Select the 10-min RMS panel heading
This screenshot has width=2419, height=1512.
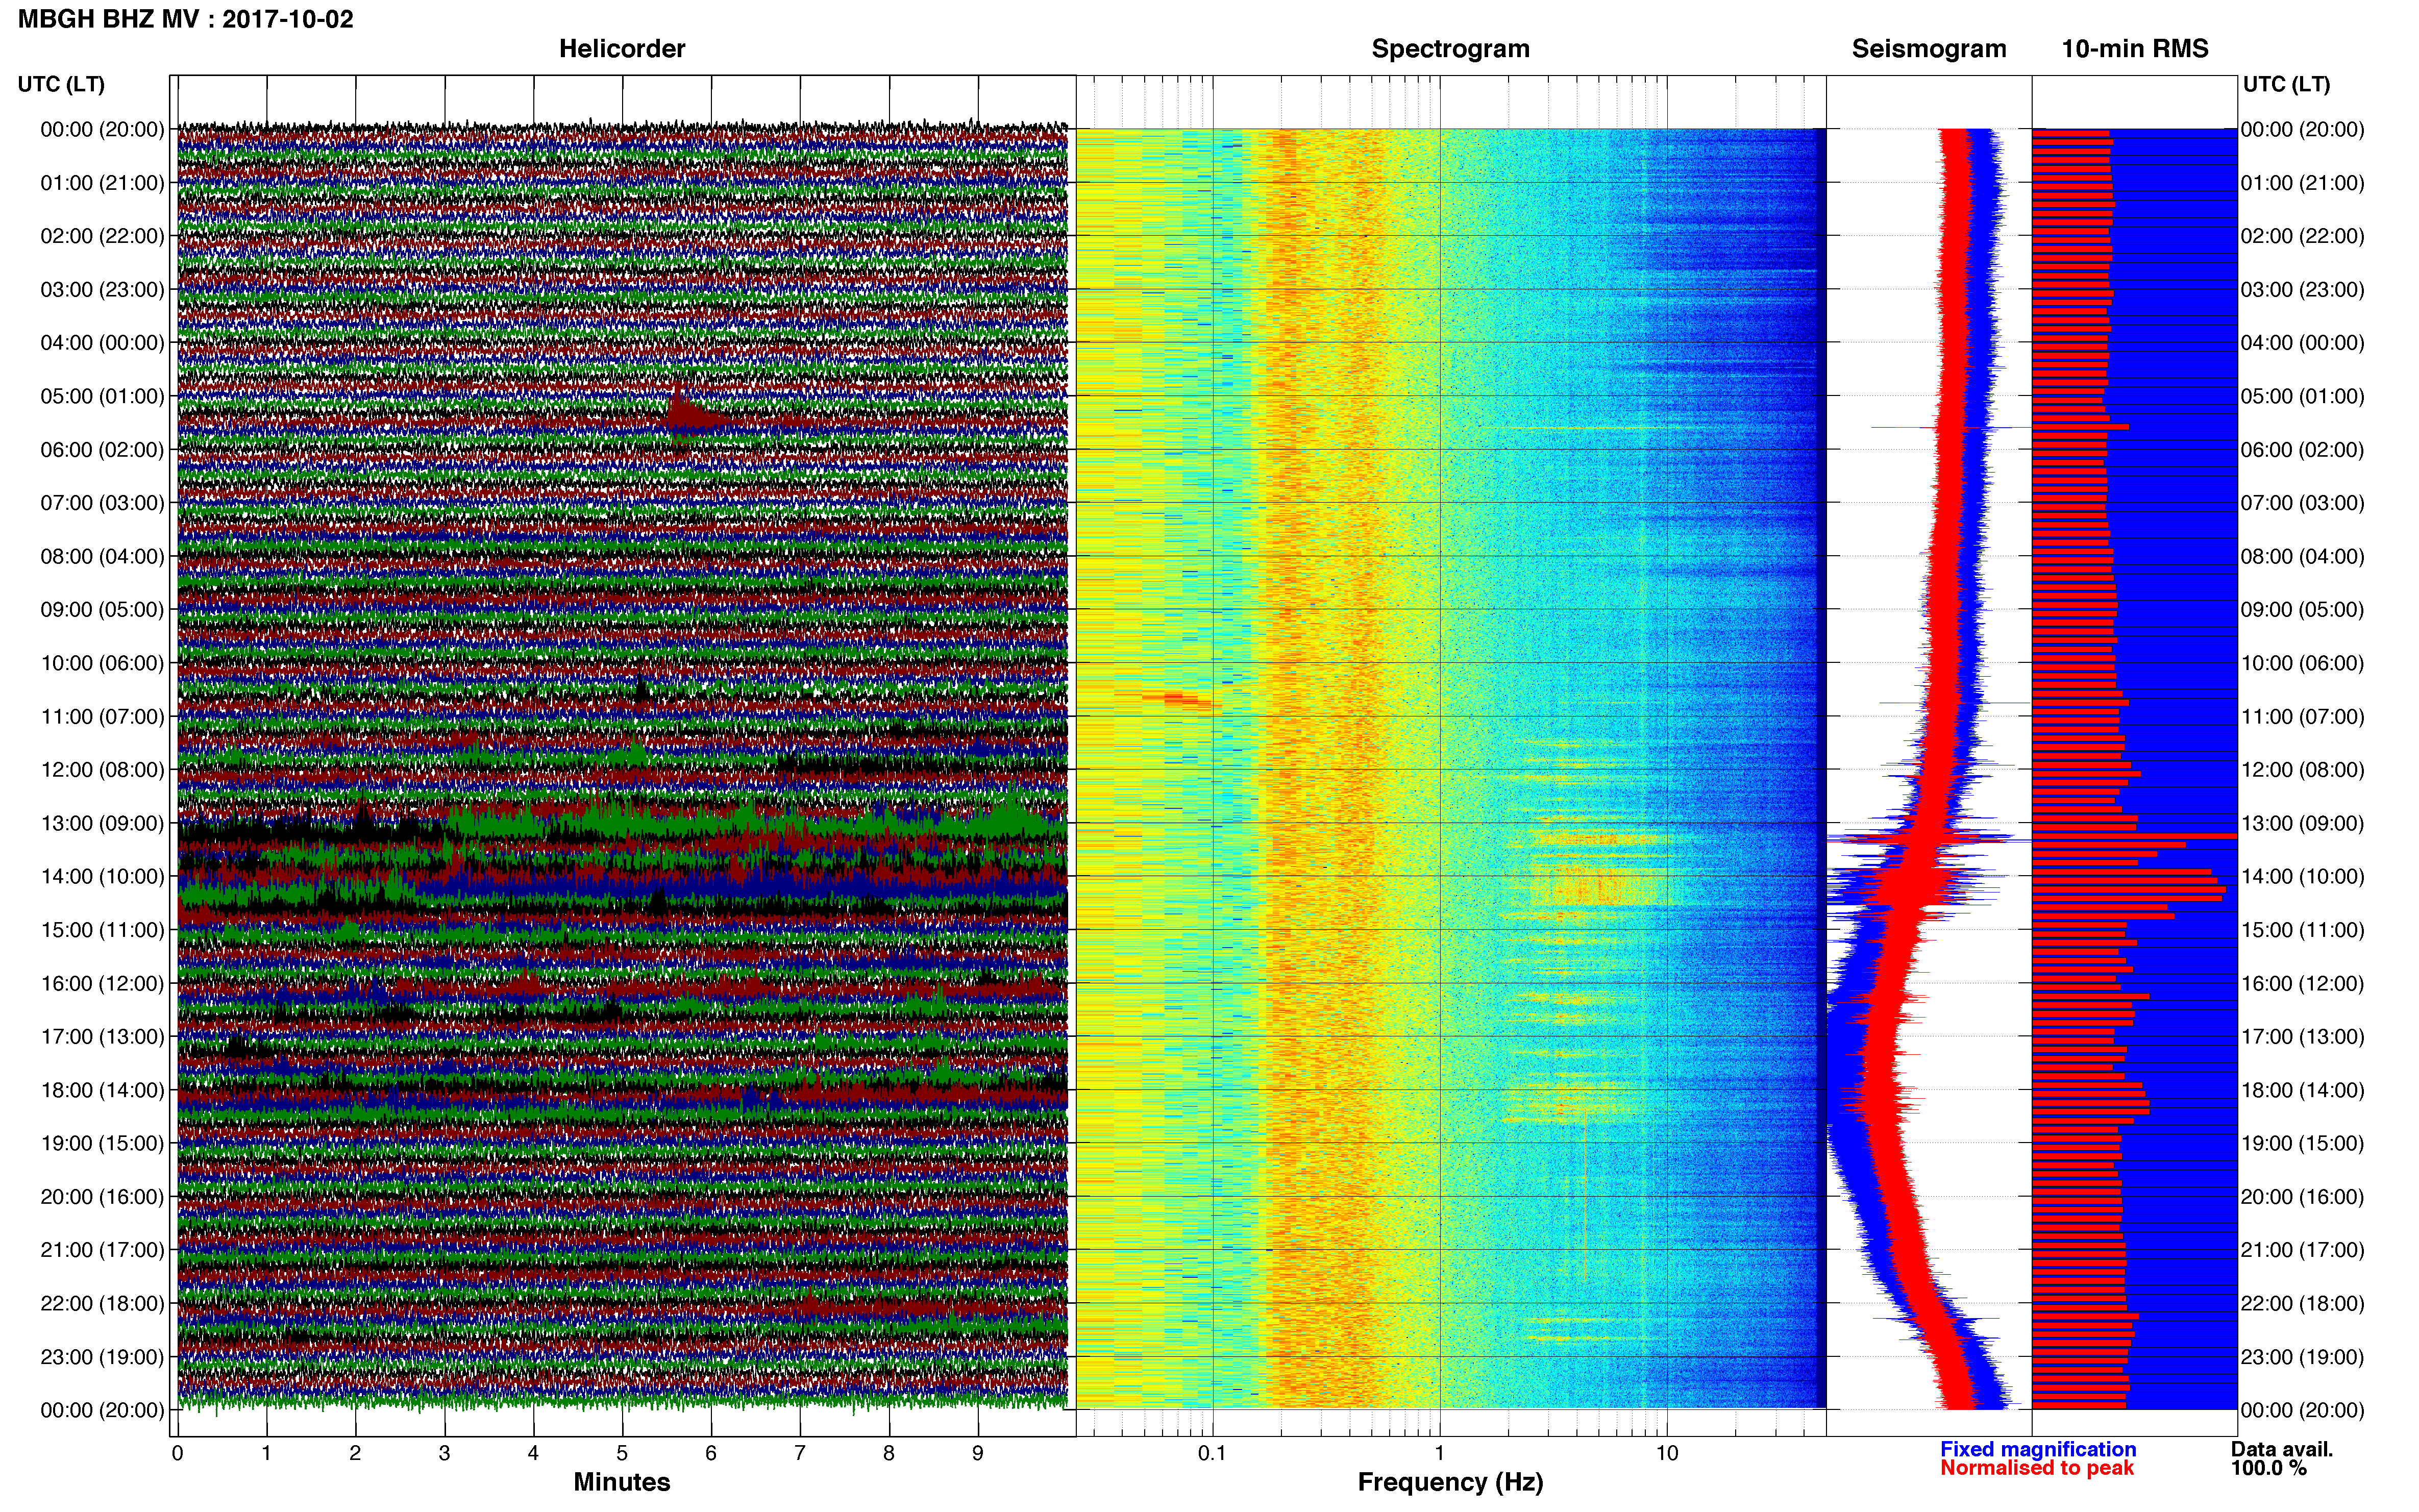pyautogui.click(x=2135, y=49)
